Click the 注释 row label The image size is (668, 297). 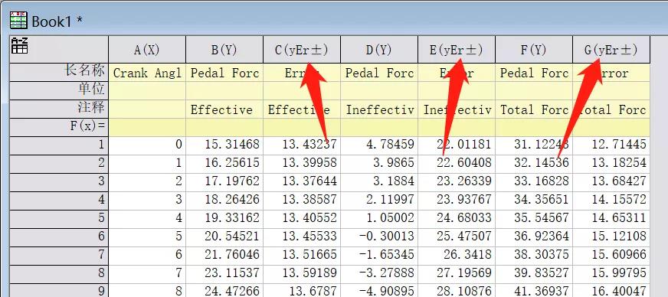[59, 109]
